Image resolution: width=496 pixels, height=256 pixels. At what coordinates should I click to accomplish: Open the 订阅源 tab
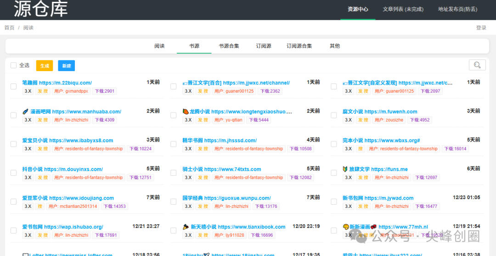pos(264,46)
